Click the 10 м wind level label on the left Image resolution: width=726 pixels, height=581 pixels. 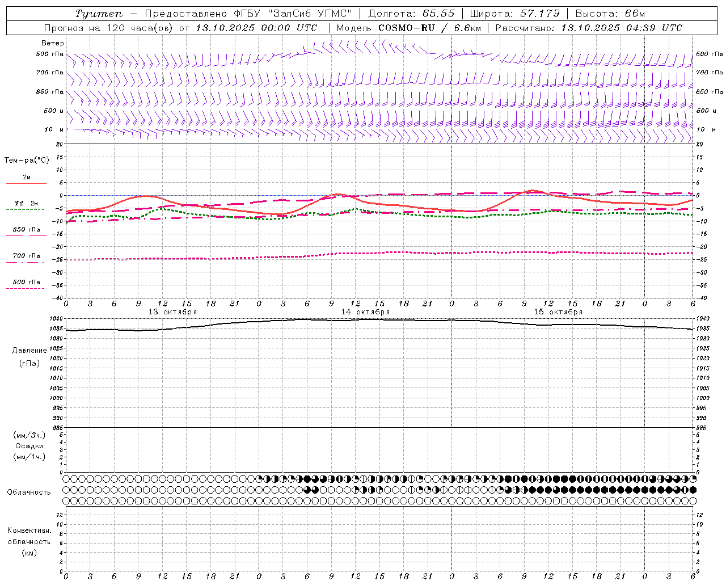(x=54, y=129)
